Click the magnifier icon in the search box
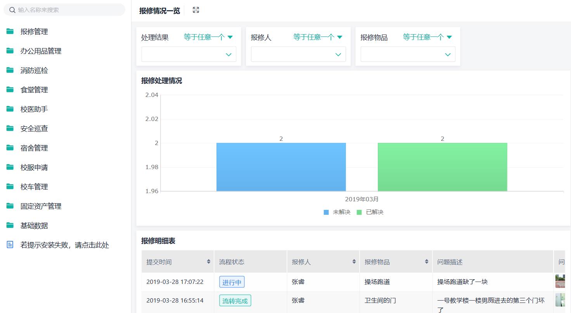This screenshot has width=571, height=313. (12, 9)
